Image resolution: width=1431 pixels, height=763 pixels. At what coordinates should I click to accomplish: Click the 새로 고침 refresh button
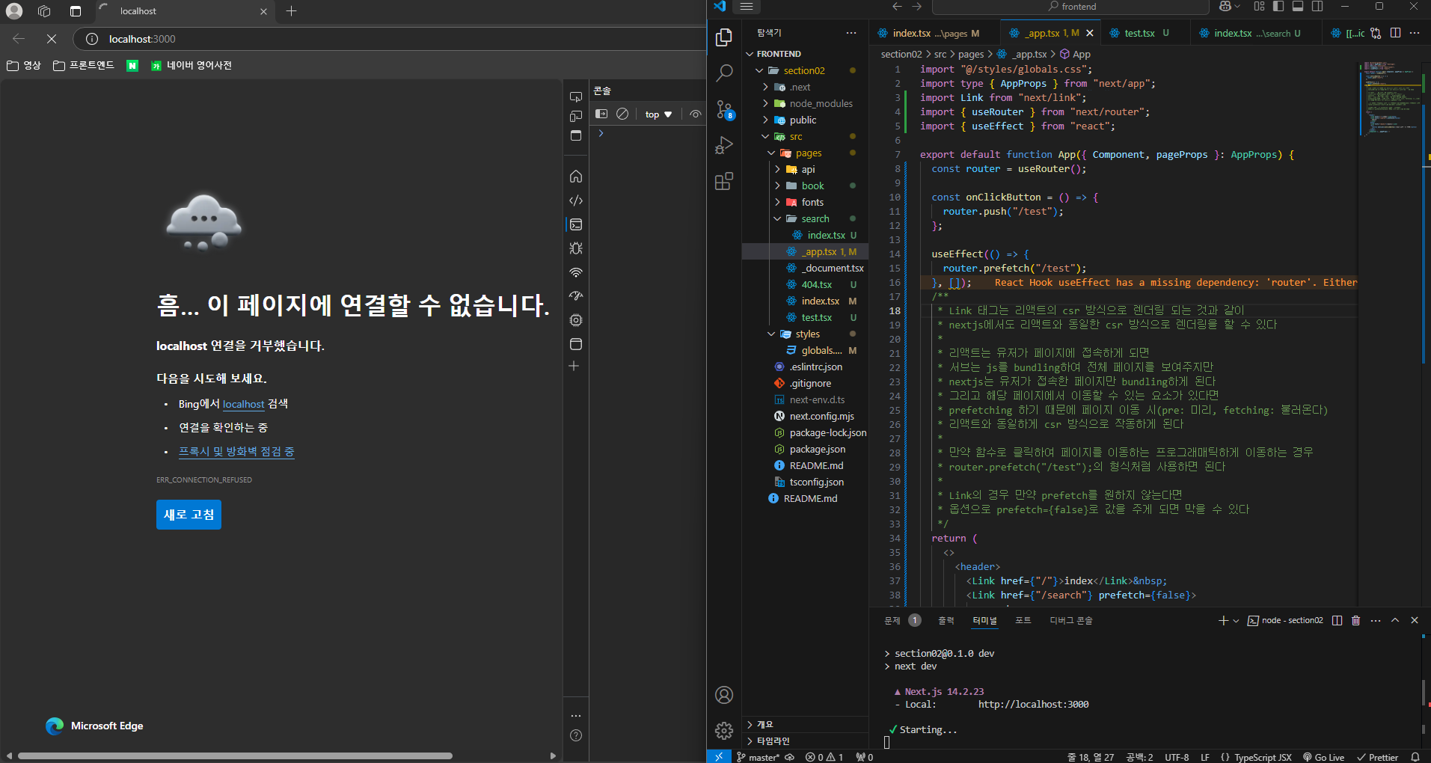pos(189,515)
